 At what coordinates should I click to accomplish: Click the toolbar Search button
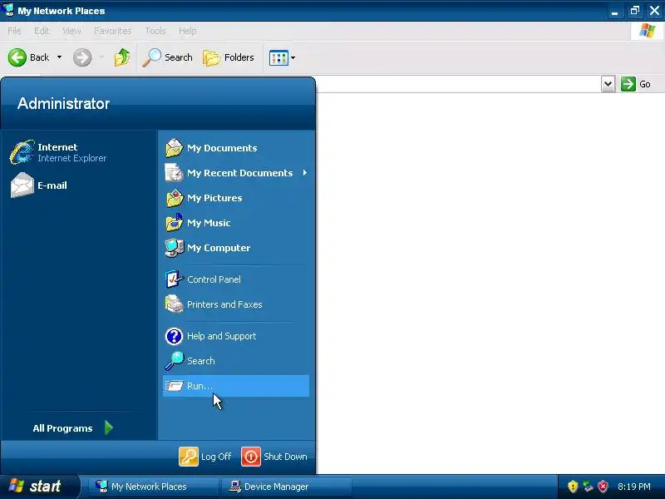[168, 57]
